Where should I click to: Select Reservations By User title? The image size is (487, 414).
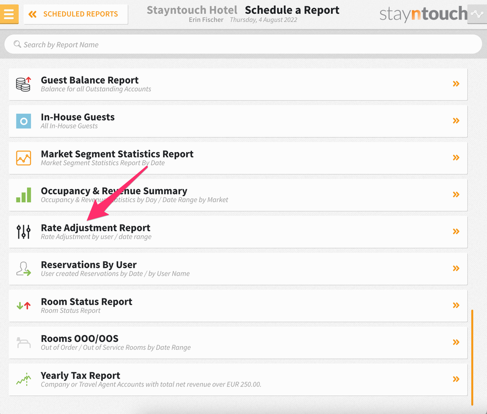[89, 265]
